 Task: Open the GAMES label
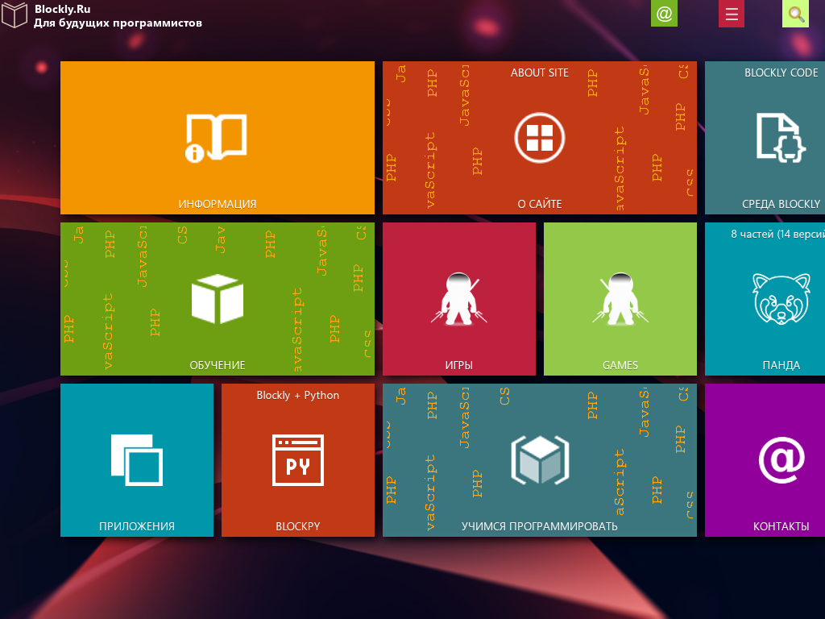tap(620, 365)
